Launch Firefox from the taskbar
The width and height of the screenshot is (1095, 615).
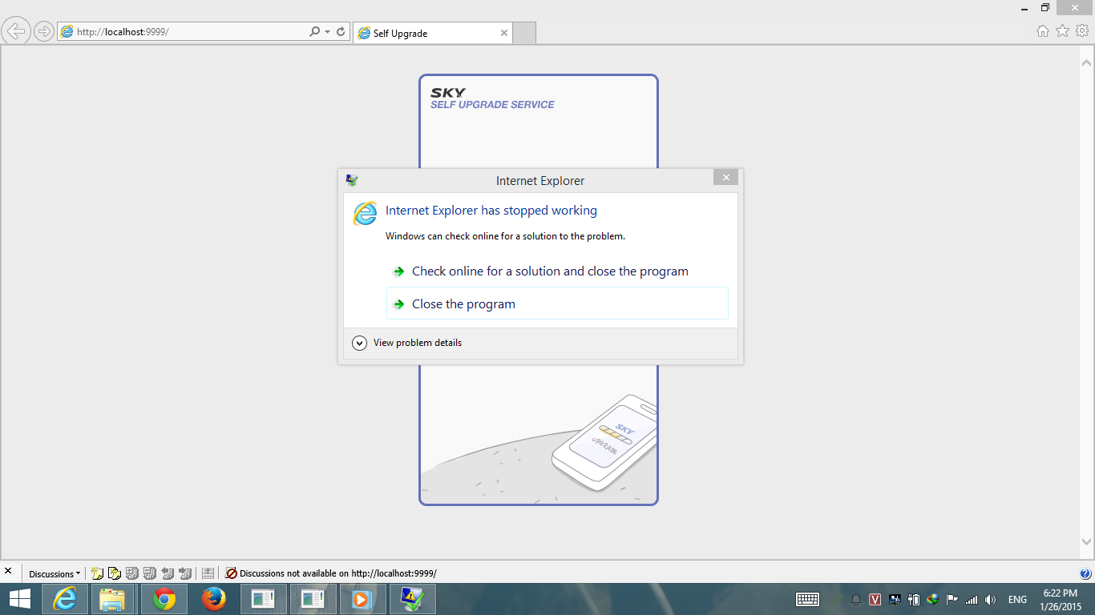click(x=213, y=599)
